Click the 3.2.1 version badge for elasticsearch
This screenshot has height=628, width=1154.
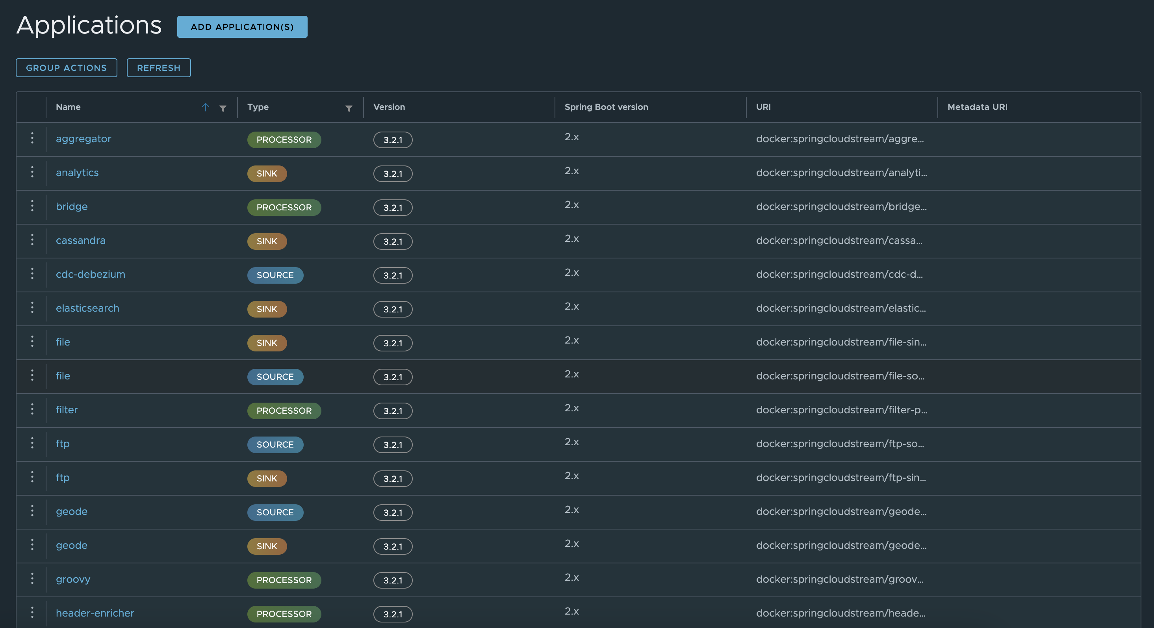pyautogui.click(x=393, y=309)
